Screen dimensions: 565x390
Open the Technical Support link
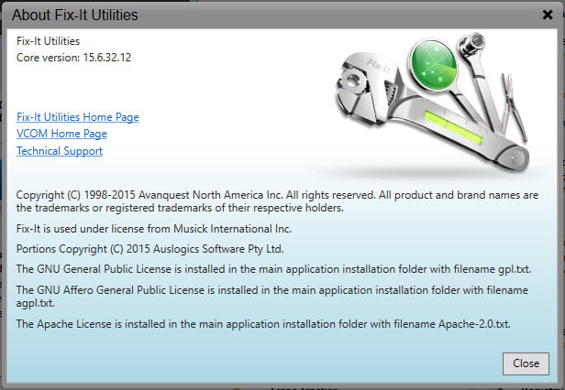(60, 151)
